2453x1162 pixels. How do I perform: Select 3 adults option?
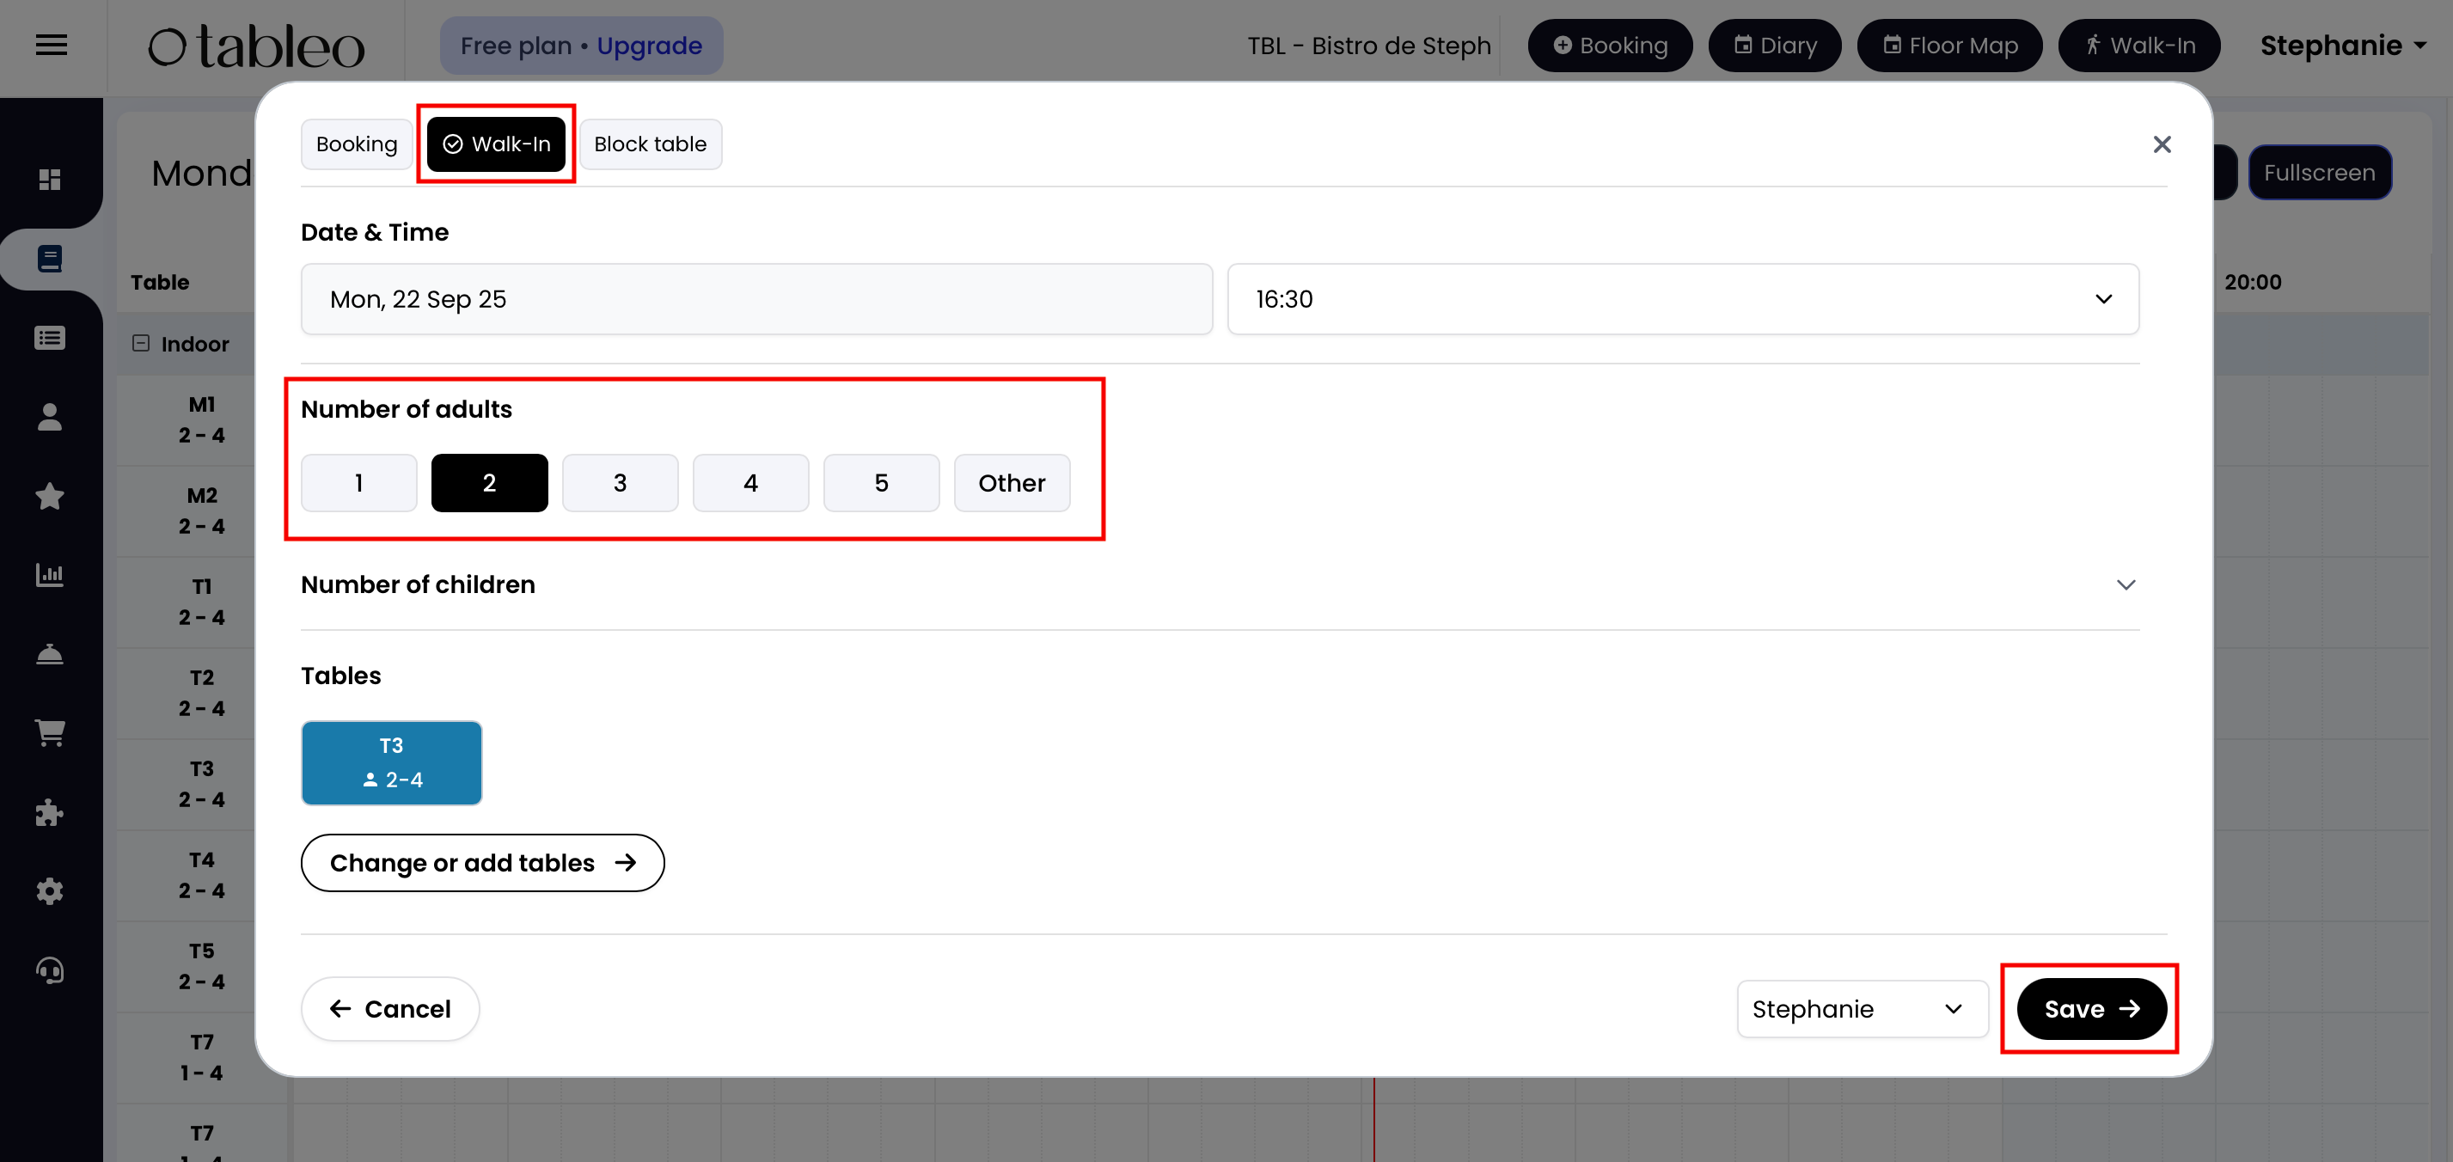coord(620,483)
